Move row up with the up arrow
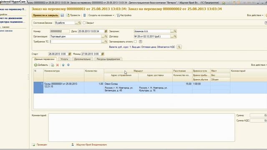The width and height of the screenshot is (267, 150). [63, 65]
